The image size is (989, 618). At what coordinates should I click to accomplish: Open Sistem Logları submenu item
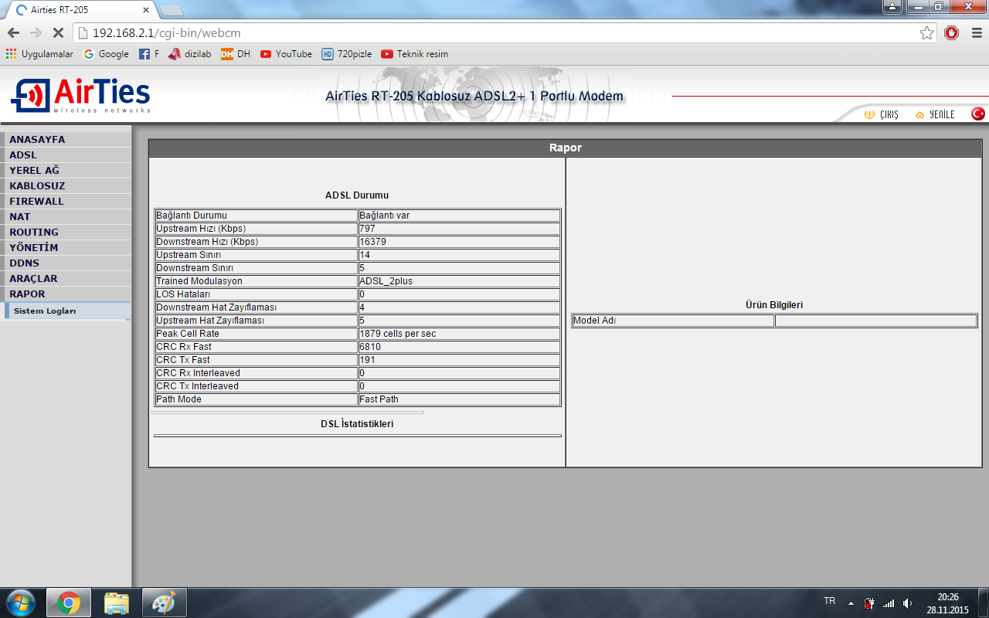pos(45,311)
